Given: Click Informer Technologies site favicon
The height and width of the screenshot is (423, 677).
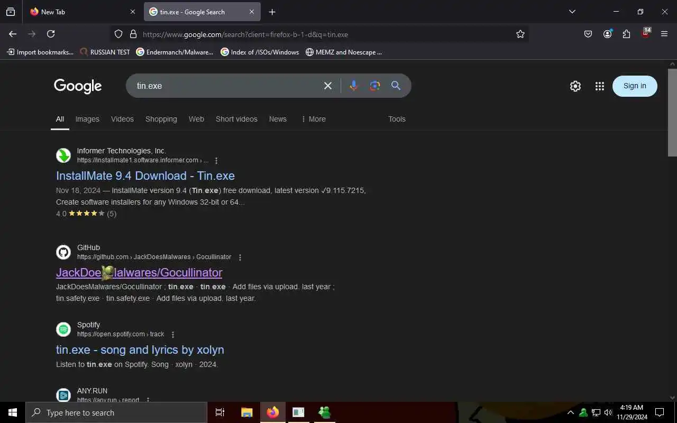Looking at the screenshot, I should (63, 155).
